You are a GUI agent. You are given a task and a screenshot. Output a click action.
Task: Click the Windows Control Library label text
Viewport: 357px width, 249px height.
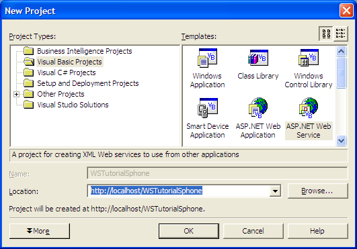click(309, 80)
